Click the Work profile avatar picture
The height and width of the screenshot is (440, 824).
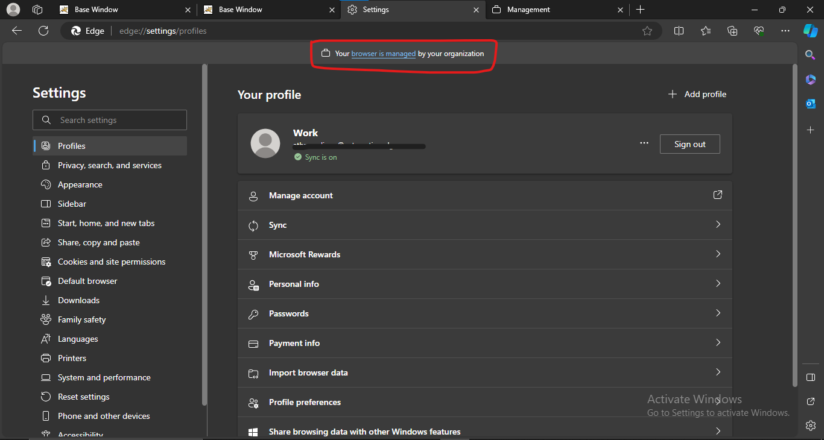pyautogui.click(x=265, y=143)
